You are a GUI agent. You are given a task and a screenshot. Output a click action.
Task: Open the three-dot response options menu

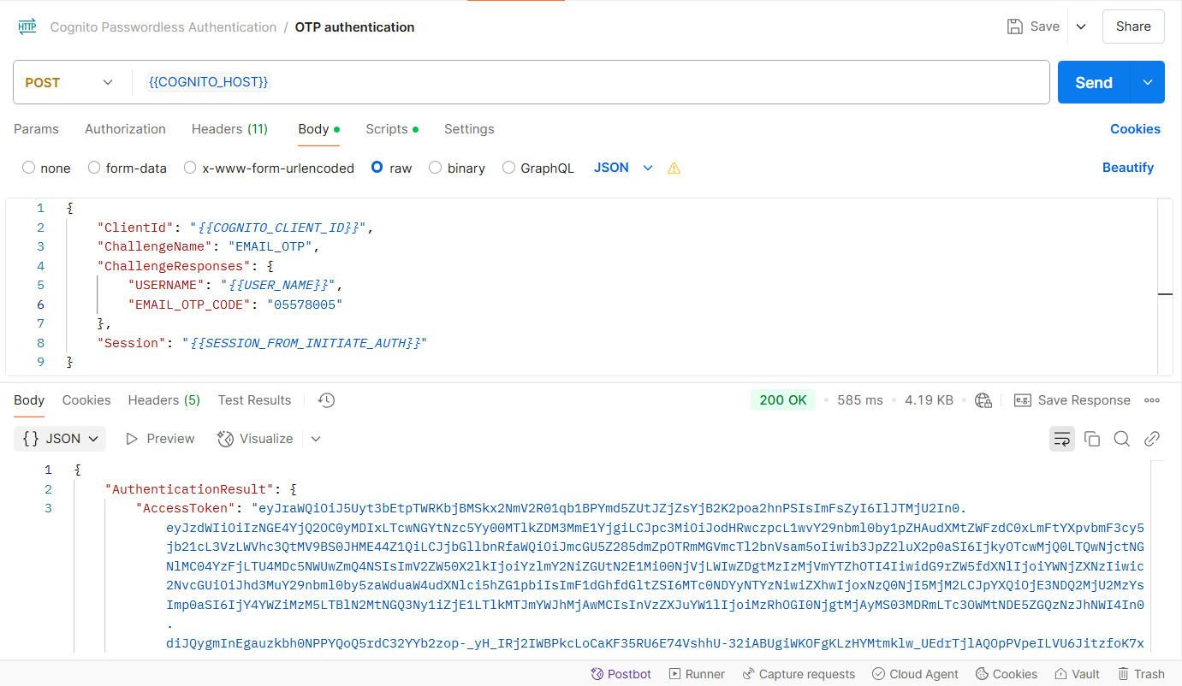pos(1152,400)
